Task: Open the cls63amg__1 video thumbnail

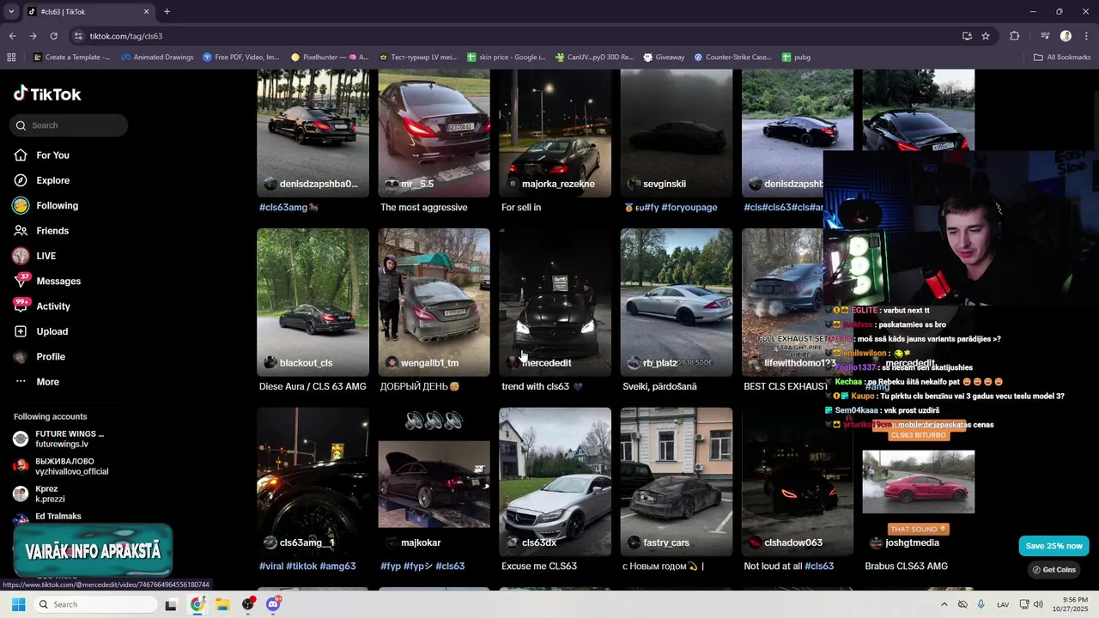Action: (313, 482)
